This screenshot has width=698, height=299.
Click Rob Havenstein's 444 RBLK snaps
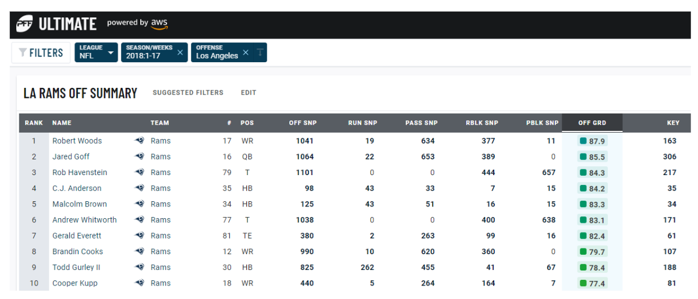(x=488, y=172)
